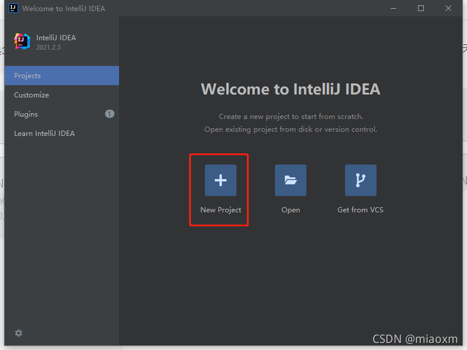Switch to the Customize tab
This screenshot has width=467, height=350.
(x=62, y=95)
